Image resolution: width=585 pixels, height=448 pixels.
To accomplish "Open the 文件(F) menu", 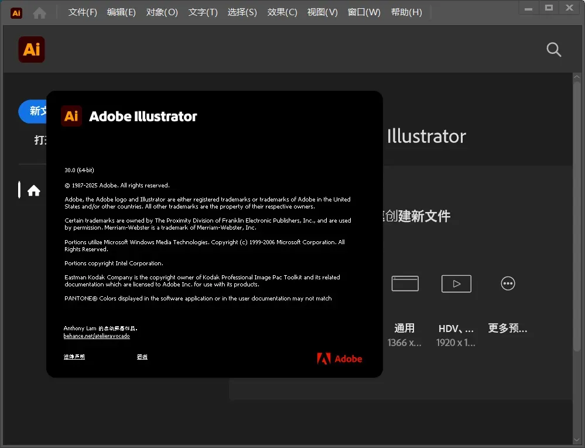I will pyautogui.click(x=83, y=12).
